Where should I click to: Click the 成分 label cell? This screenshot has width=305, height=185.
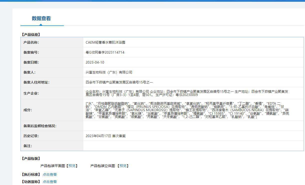(x=52, y=110)
